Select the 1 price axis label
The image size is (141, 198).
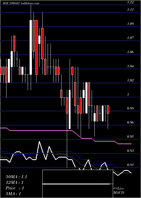point(128,94)
